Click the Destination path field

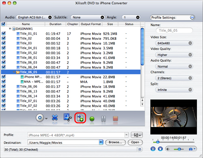coord(64,143)
